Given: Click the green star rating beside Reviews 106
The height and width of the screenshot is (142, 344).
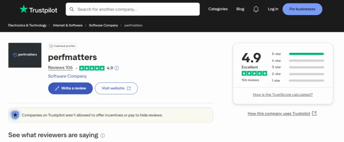Looking at the screenshot, I should tap(92, 68).
